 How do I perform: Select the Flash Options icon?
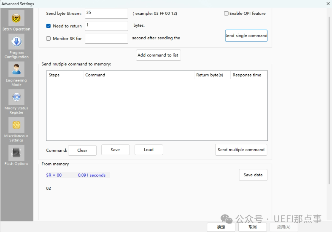16,153
